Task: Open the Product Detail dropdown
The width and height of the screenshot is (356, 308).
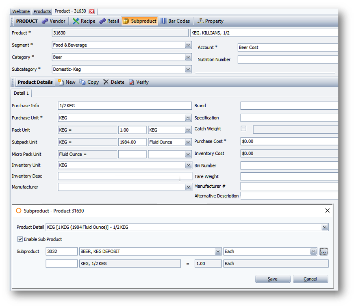Action: [325, 227]
